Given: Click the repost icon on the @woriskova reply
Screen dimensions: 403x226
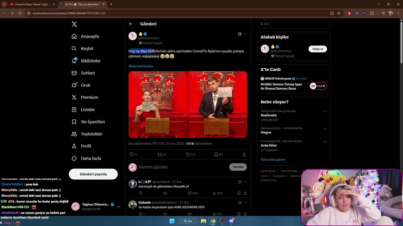Looking at the screenshot, I should 165,193.
